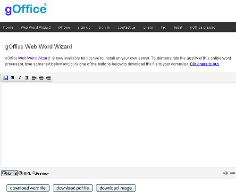Follow the Click here to buy link
The image size is (236, 195).
(x=204, y=64)
